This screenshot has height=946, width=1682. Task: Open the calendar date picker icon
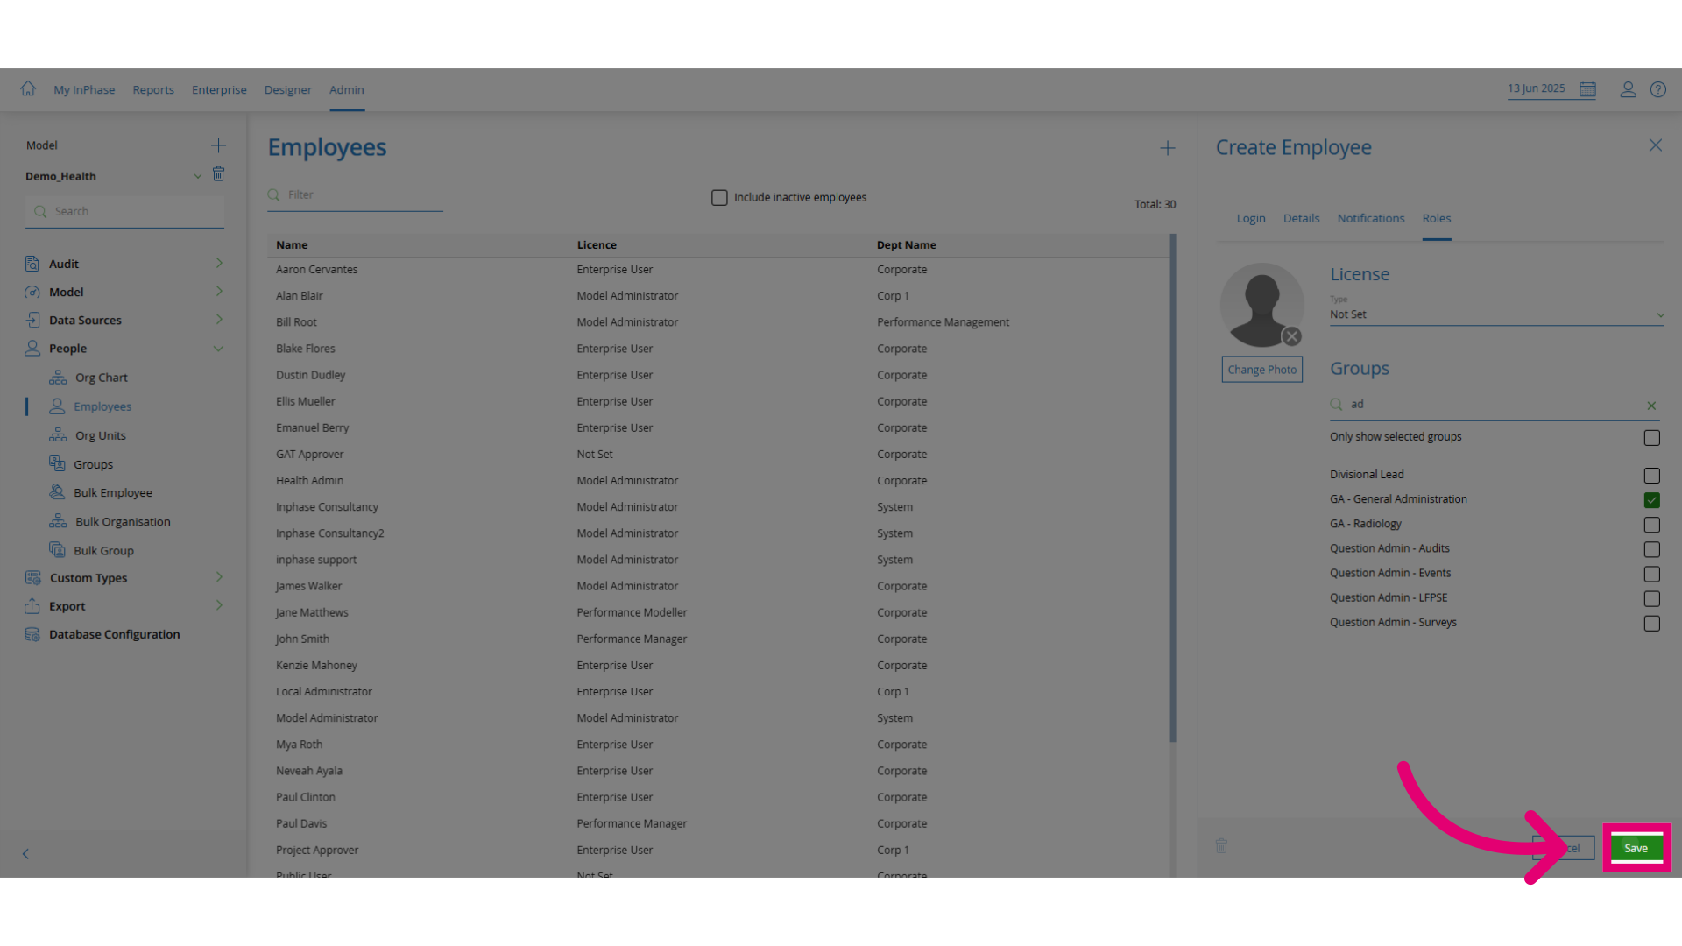click(1587, 89)
